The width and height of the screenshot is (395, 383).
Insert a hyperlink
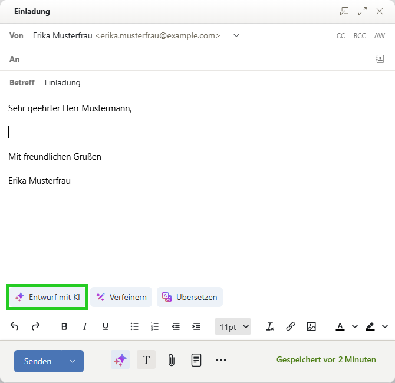pyautogui.click(x=291, y=326)
